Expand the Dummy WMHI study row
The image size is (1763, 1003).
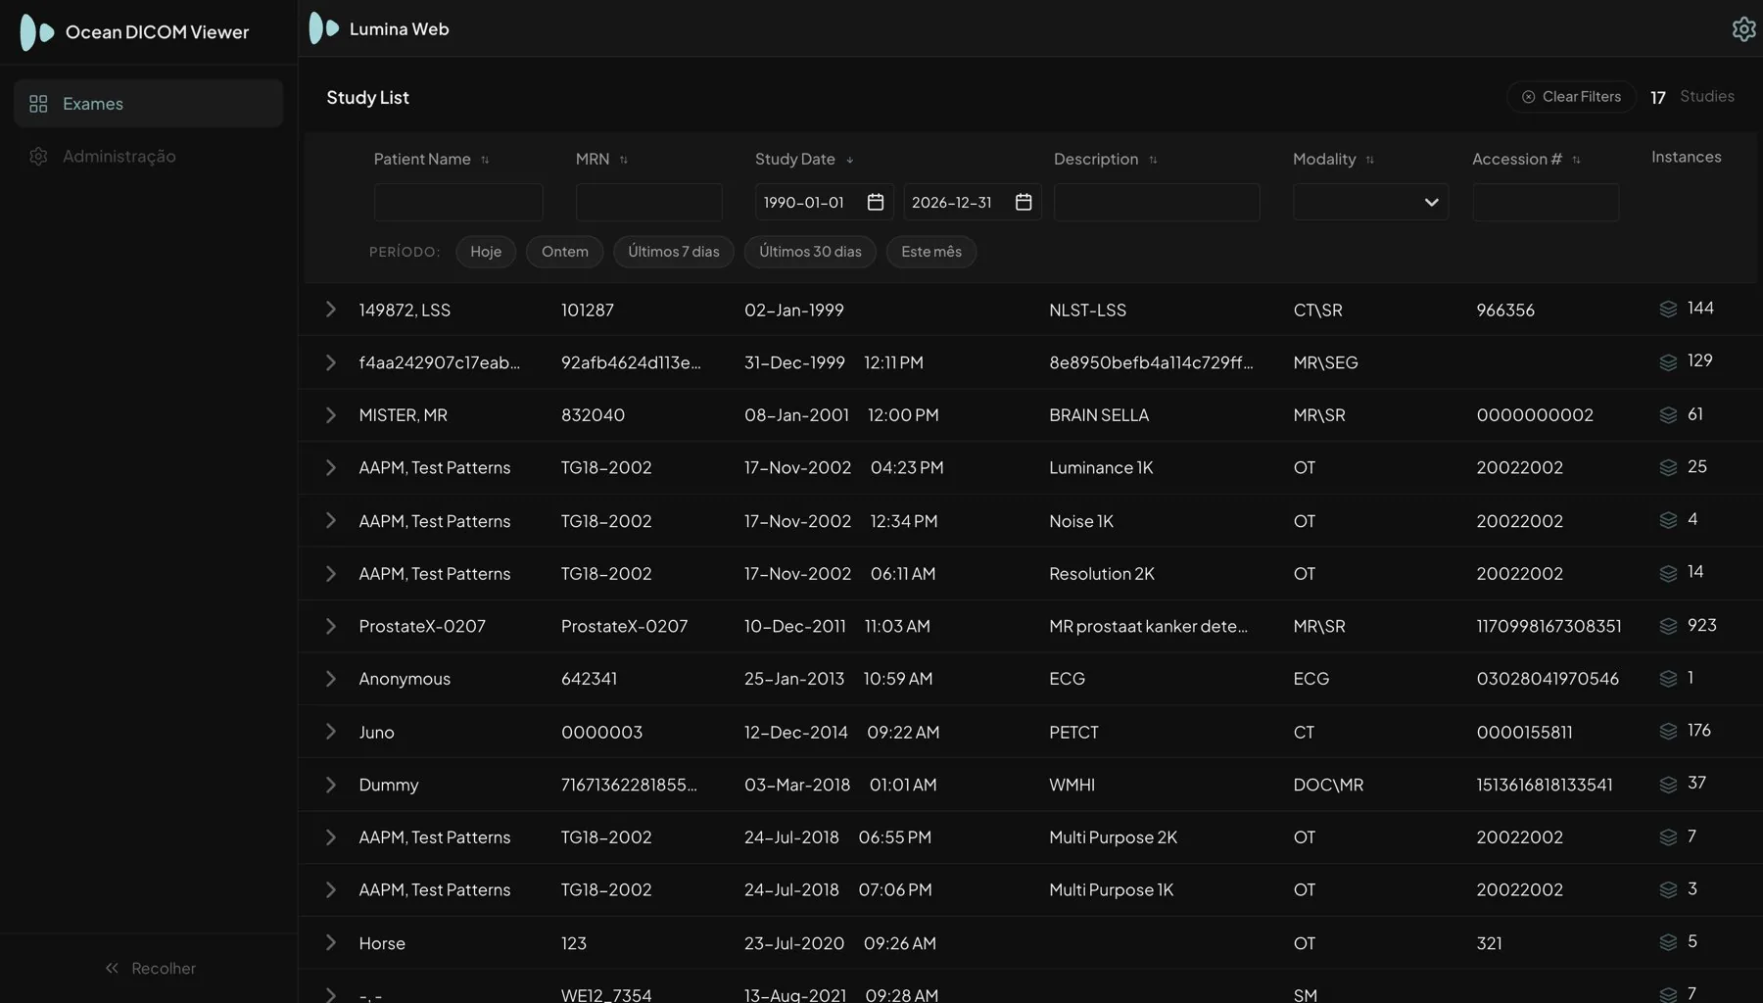(x=331, y=785)
